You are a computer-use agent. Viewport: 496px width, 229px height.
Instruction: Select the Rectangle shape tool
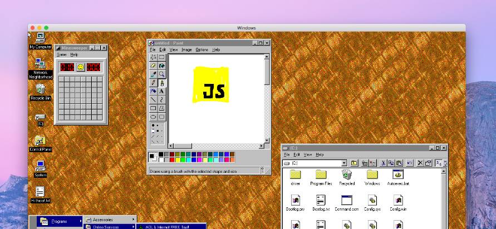154,108
